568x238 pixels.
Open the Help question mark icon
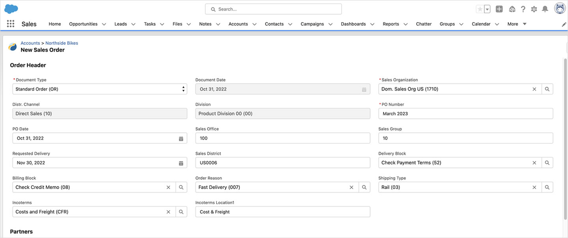(x=523, y=9)
